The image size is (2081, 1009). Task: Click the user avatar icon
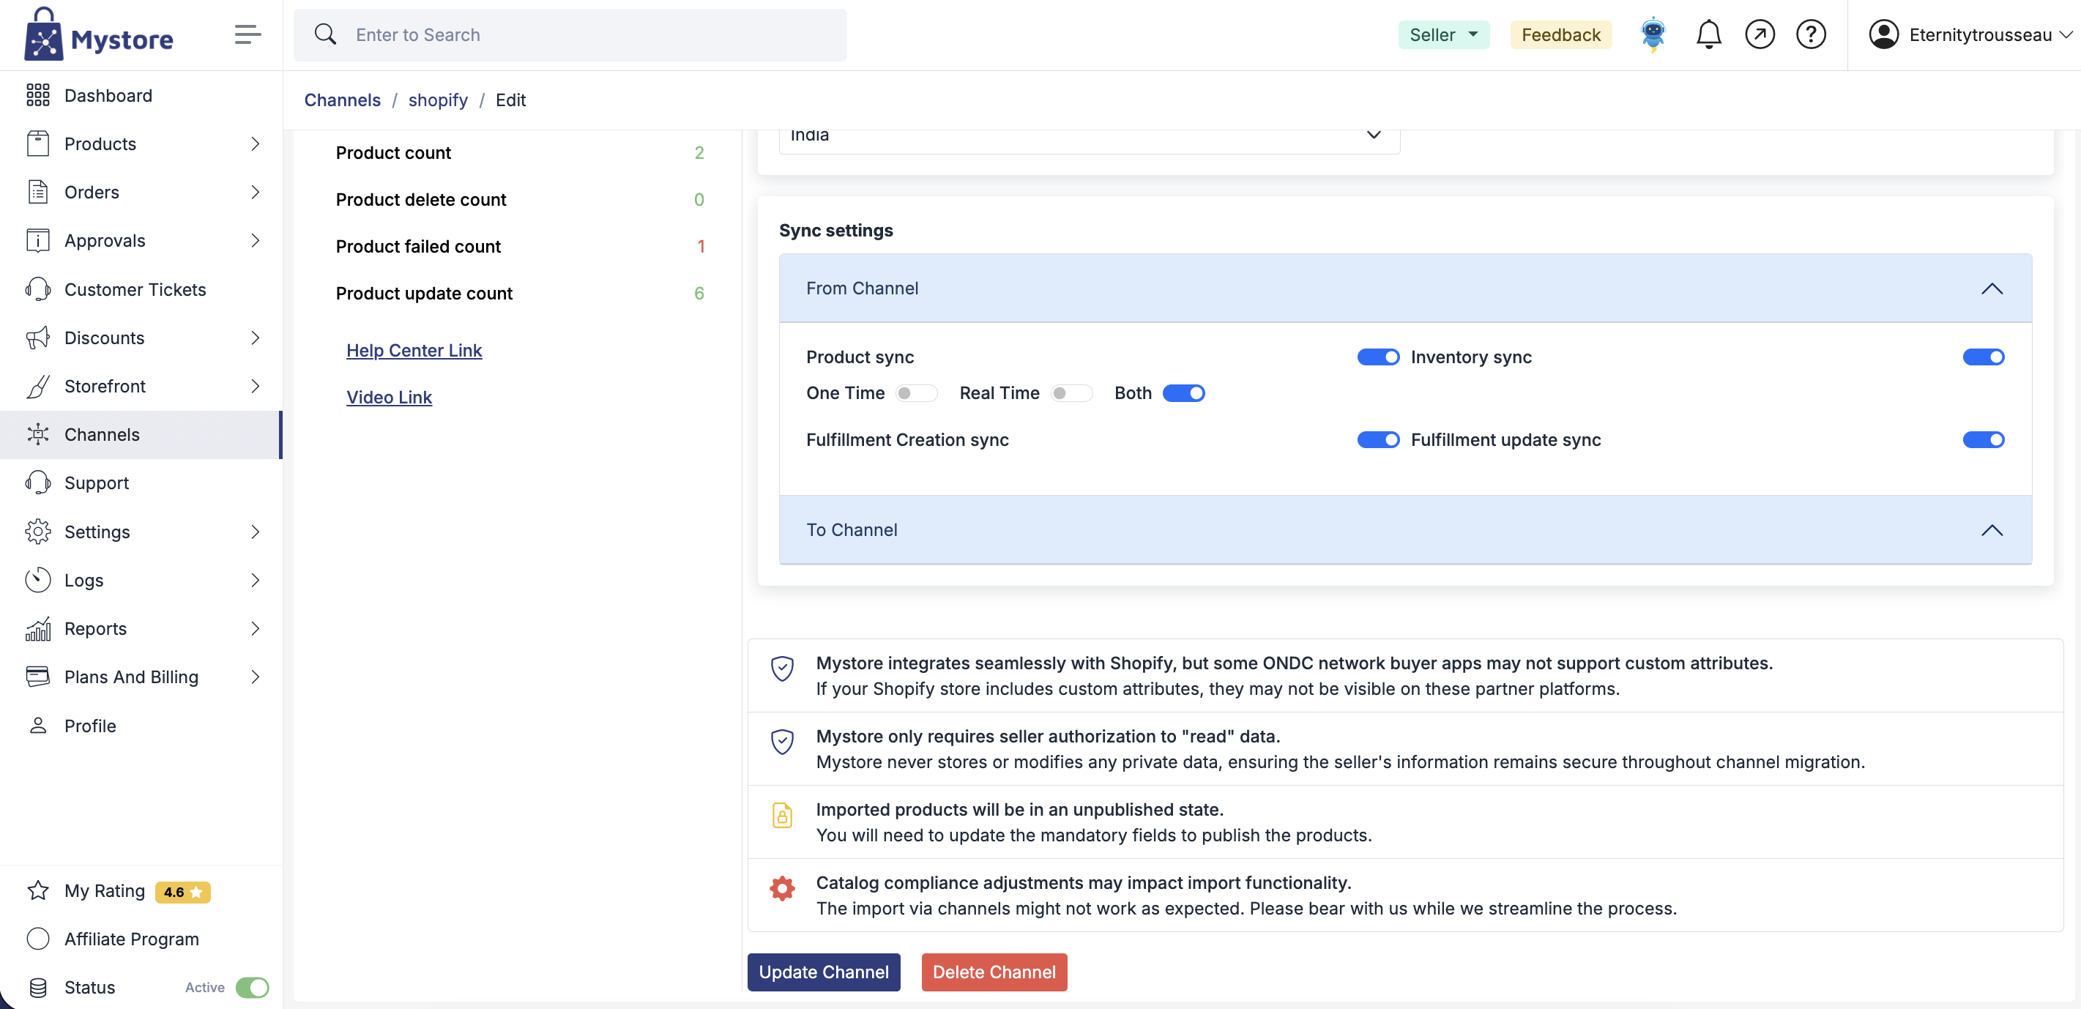coord(1883,34)
